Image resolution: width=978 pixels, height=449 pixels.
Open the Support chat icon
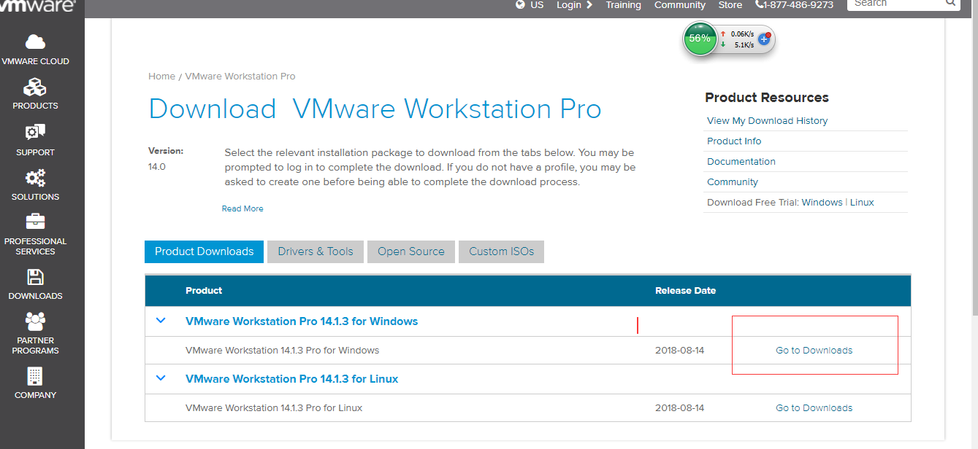coord(35,133)
